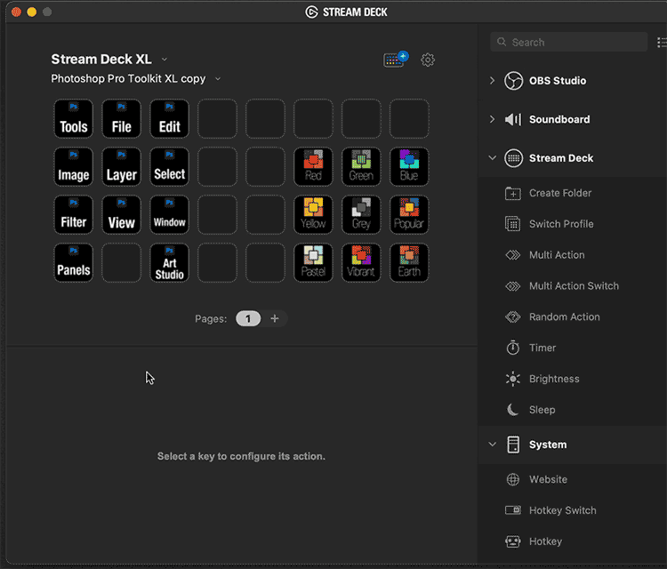Image resolution: width=667 pixels, height=569 pixels.
Task: Select the Yellow palette key
Action: (314, 215)
